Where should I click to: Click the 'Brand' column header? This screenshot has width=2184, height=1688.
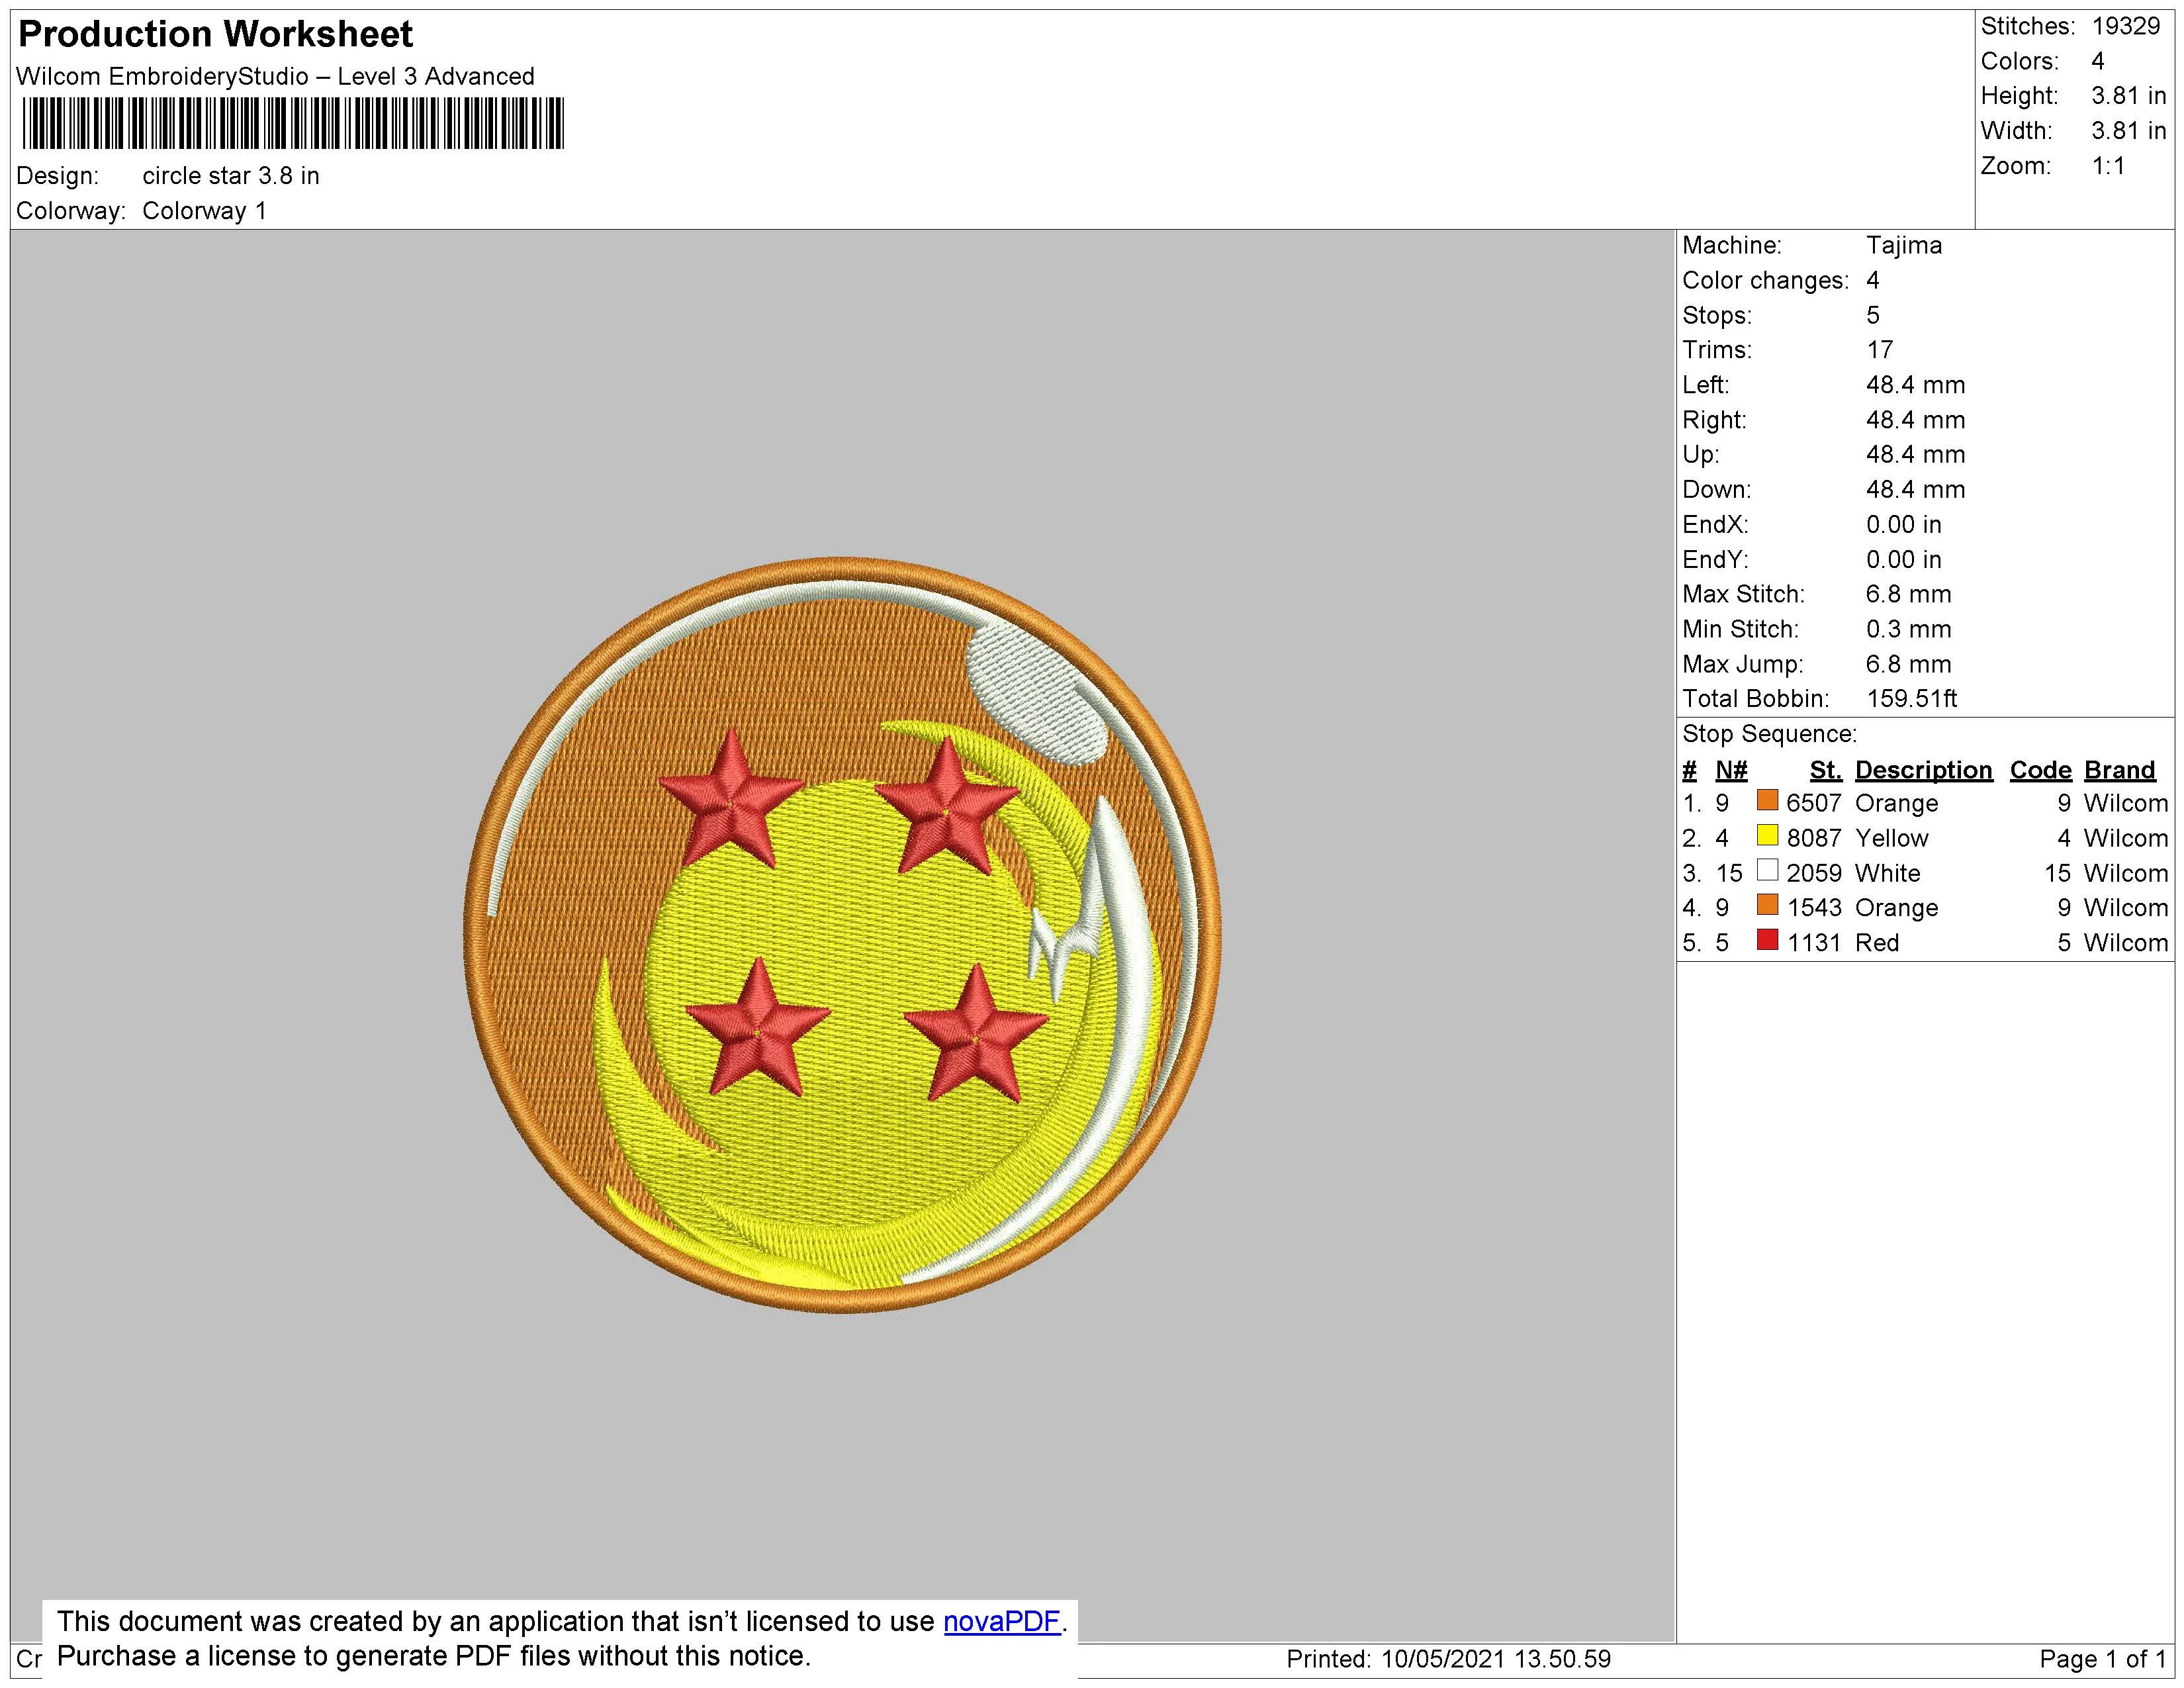pos(2119,770)
